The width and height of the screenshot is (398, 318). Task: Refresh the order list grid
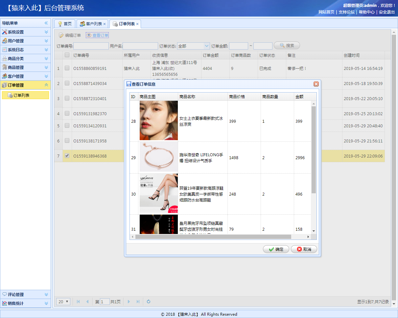(x=149, y=302)
